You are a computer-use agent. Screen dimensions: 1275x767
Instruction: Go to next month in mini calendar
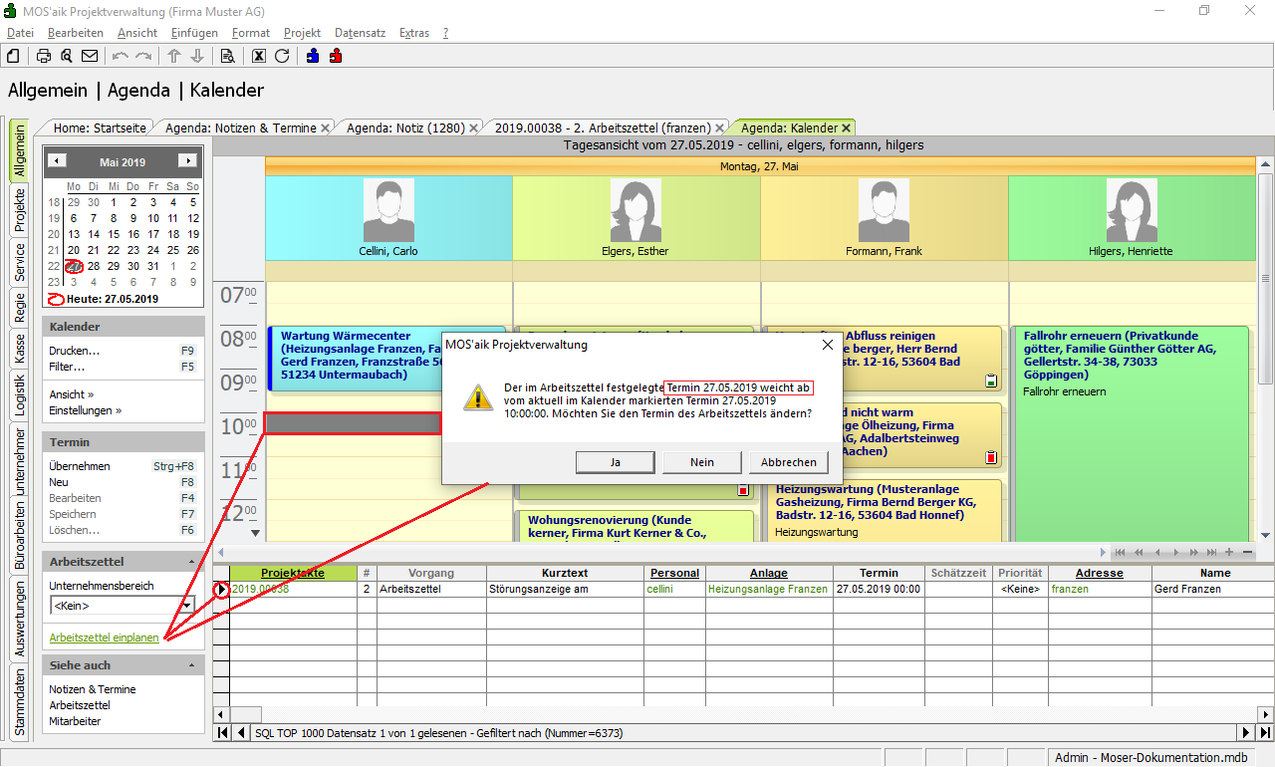[x=186, y=161]
